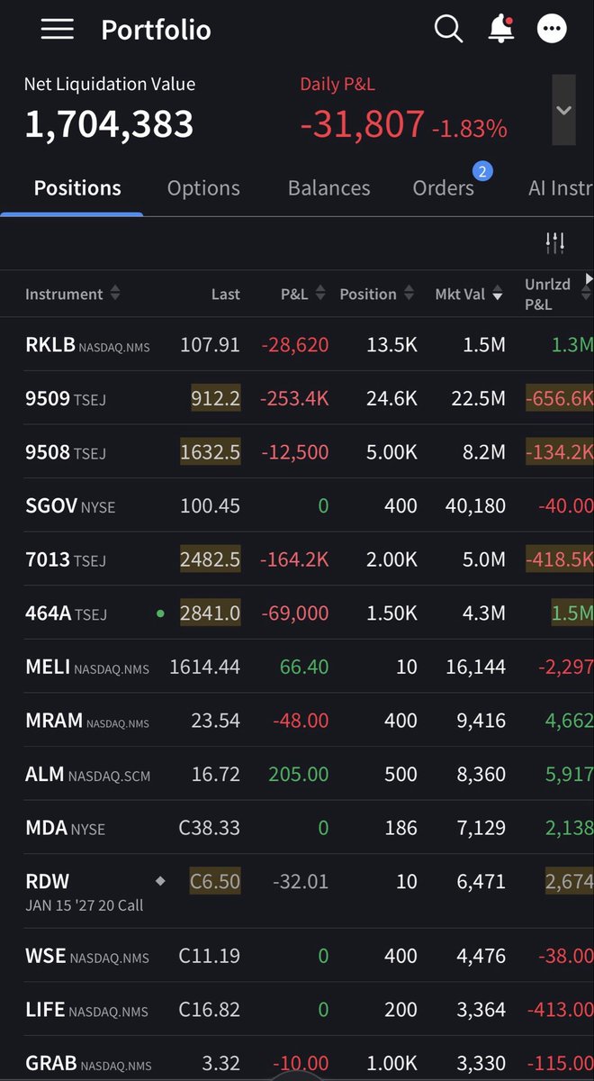Select the ALM NASDAQ.SCM row

click(x=297, y=774)
